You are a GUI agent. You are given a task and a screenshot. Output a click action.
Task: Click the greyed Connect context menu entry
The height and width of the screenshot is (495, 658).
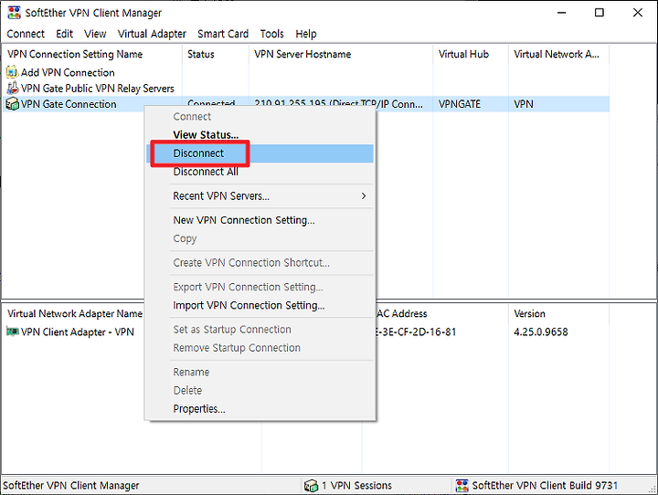[x=260, y=116]
